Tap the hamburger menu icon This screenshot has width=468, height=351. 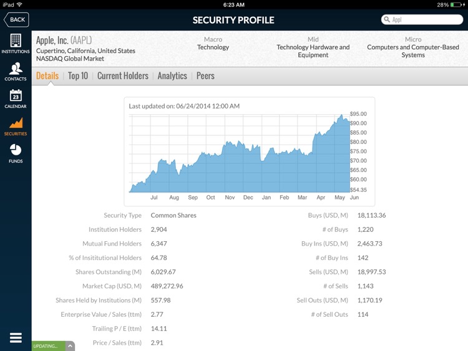pyautogui.click(x=16, y=337)
